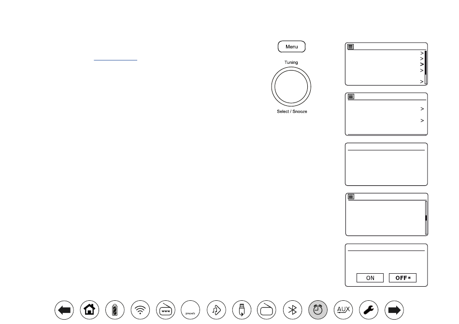Open the Bluetooth section icon
459x324 pixels.
click(x=292, y=310)
